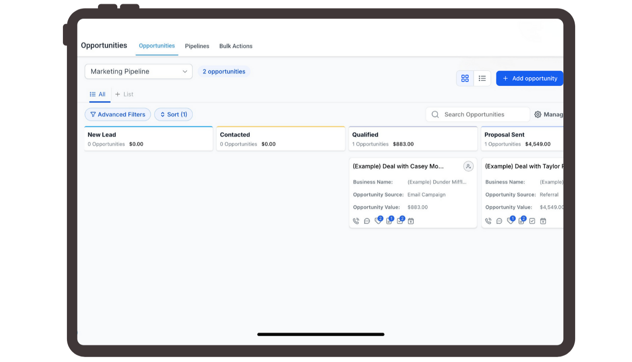Switch to the Pipelines tab
The width and height of the screenshot is (632, 362).
tap(197, 46)
